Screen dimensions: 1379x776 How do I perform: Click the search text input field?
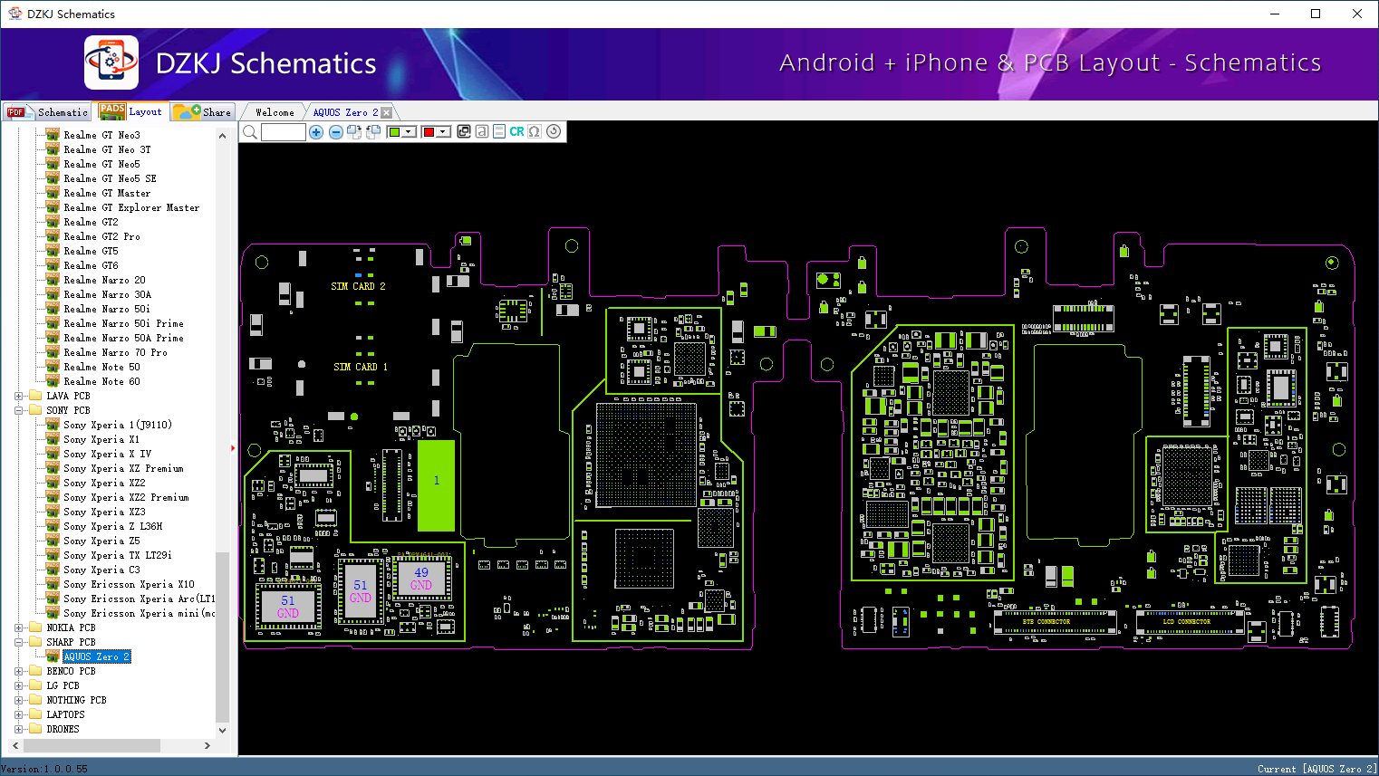[284, 132]
